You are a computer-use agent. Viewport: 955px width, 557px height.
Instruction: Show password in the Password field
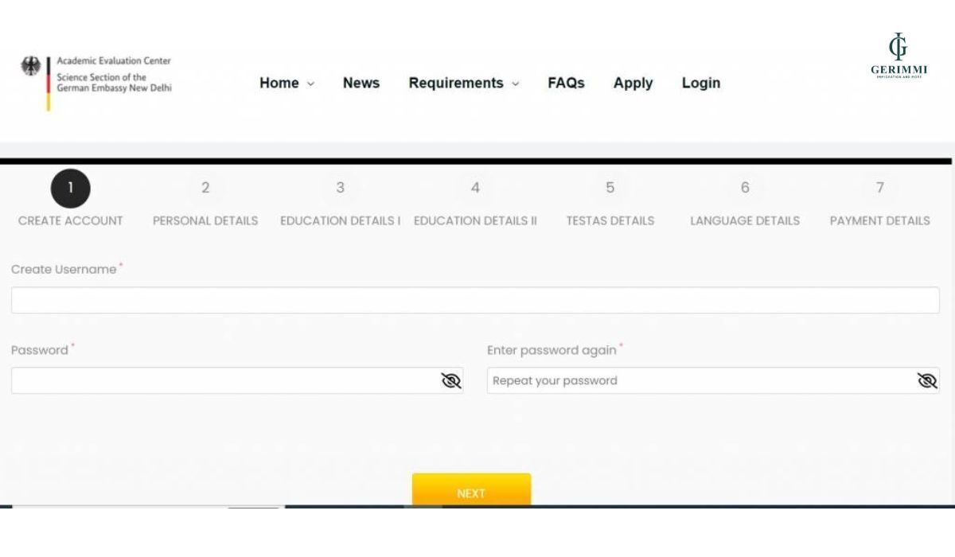point(451,381)
